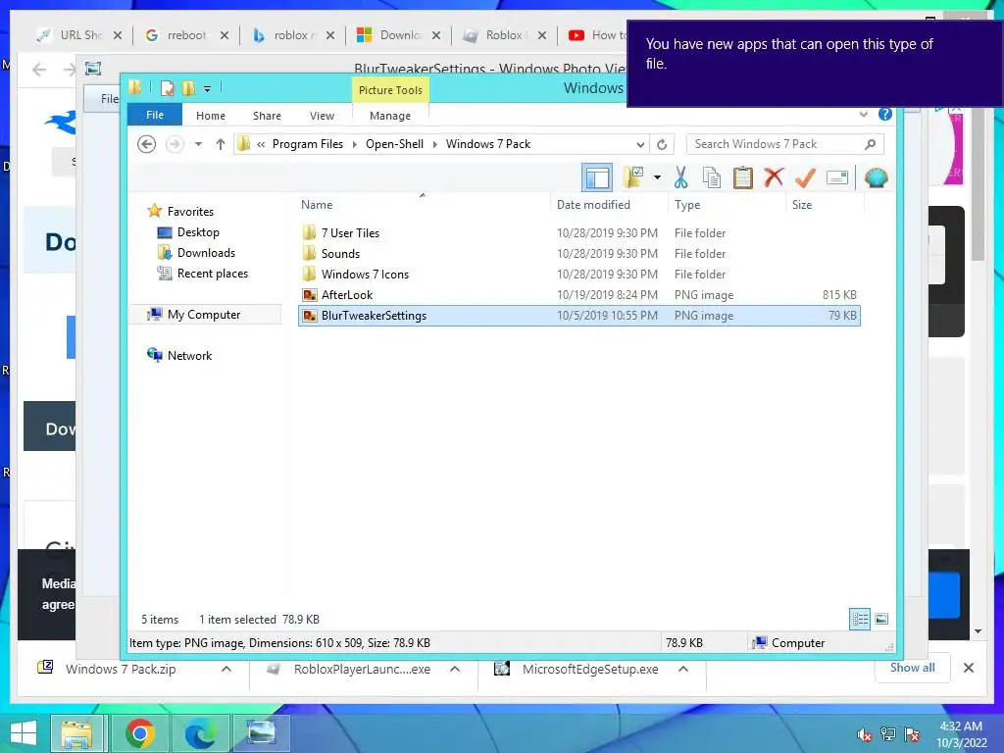Open File Explorer from the taskbar
1004x753 pixels.
[x=76, y=733]
